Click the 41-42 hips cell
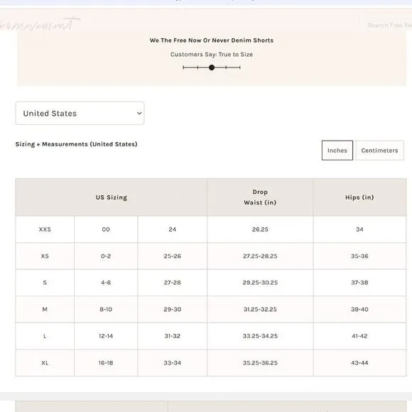This screenshot has width=412, height=412. pyautogui.click(x=359, y=336)
